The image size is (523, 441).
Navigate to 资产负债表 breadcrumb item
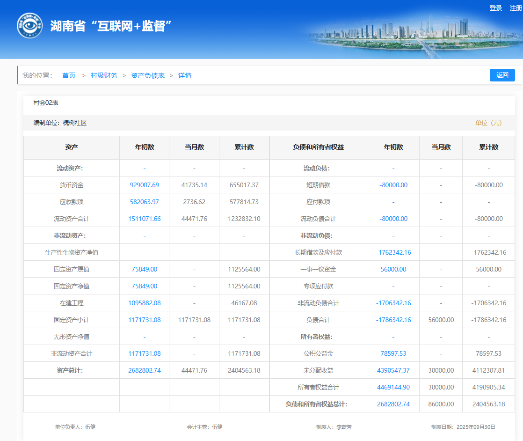coord(148,75)
